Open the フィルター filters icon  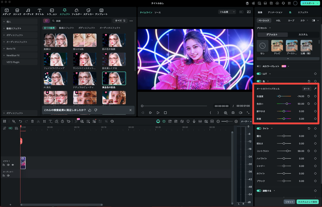(77, 11)
